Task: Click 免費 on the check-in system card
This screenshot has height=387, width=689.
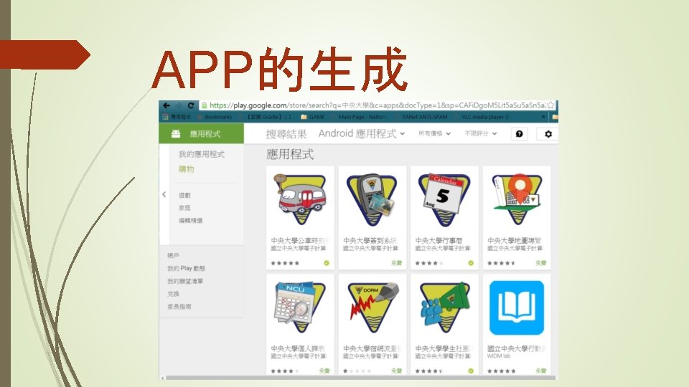Action: click(x=396, y=263)
